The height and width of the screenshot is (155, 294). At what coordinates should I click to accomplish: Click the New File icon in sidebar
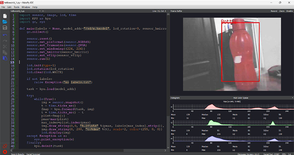point(5,16)
